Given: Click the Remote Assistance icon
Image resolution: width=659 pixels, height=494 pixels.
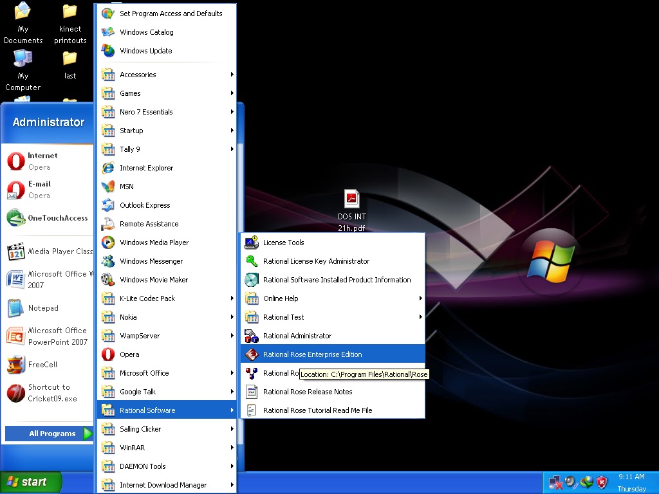Looking at the screenshot, I should click(x=108, y=223).
